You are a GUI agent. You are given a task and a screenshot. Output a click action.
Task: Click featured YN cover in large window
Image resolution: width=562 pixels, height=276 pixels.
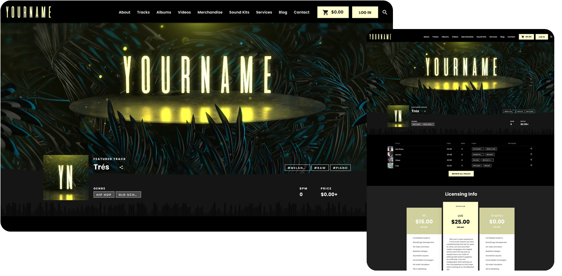[66, 178]
